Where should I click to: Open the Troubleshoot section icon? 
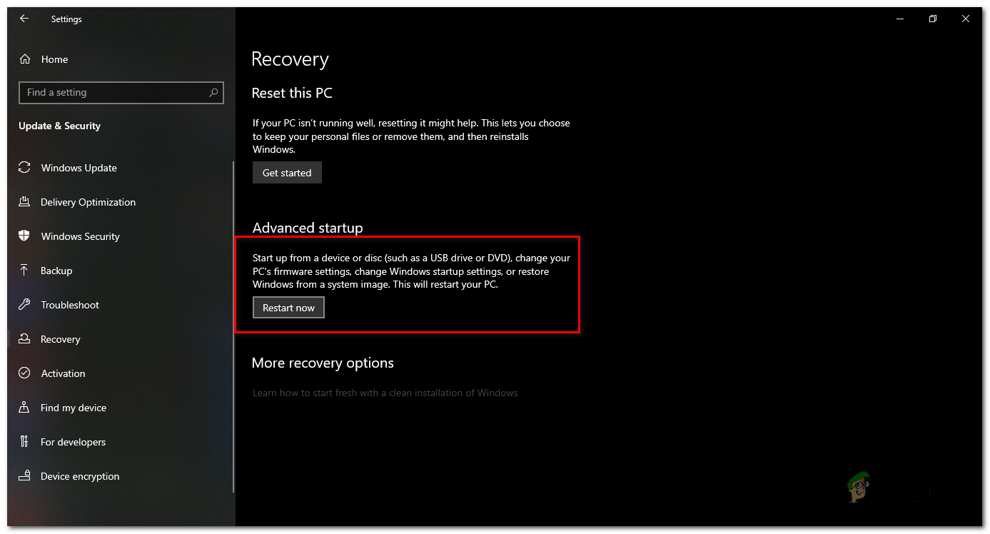(24, 305)
